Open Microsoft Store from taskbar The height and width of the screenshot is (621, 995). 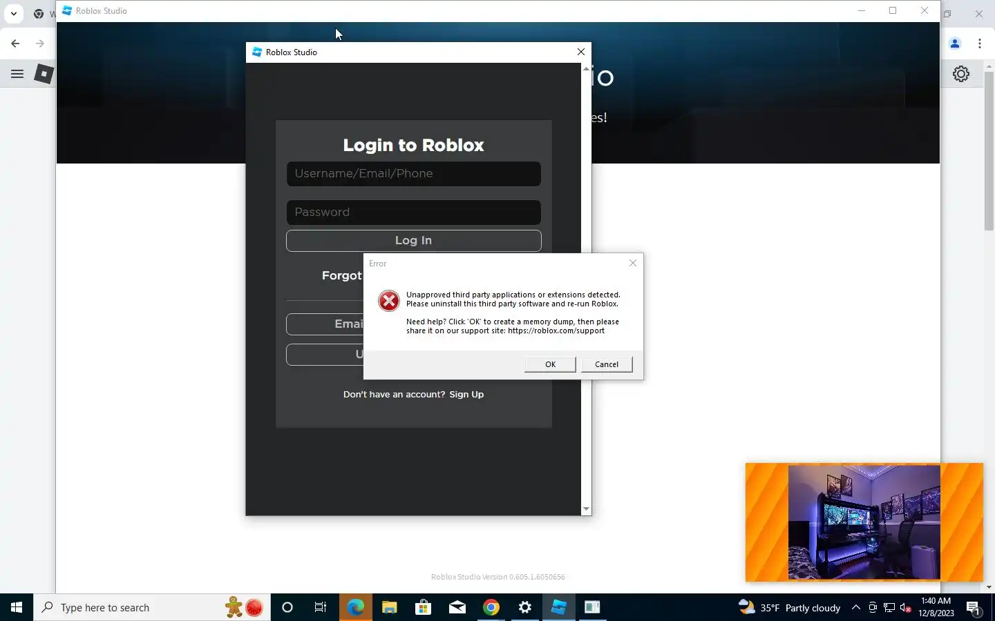pos(423,607)
